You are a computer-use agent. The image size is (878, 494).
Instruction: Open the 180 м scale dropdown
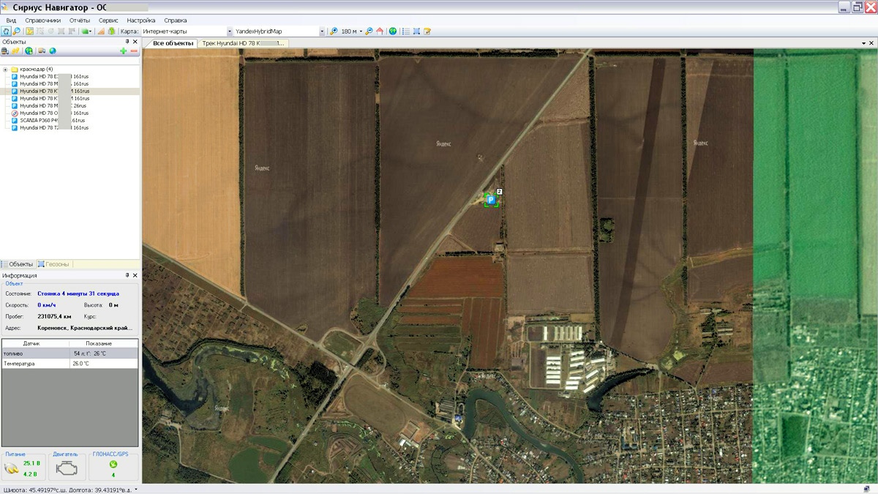pos(361,31)
